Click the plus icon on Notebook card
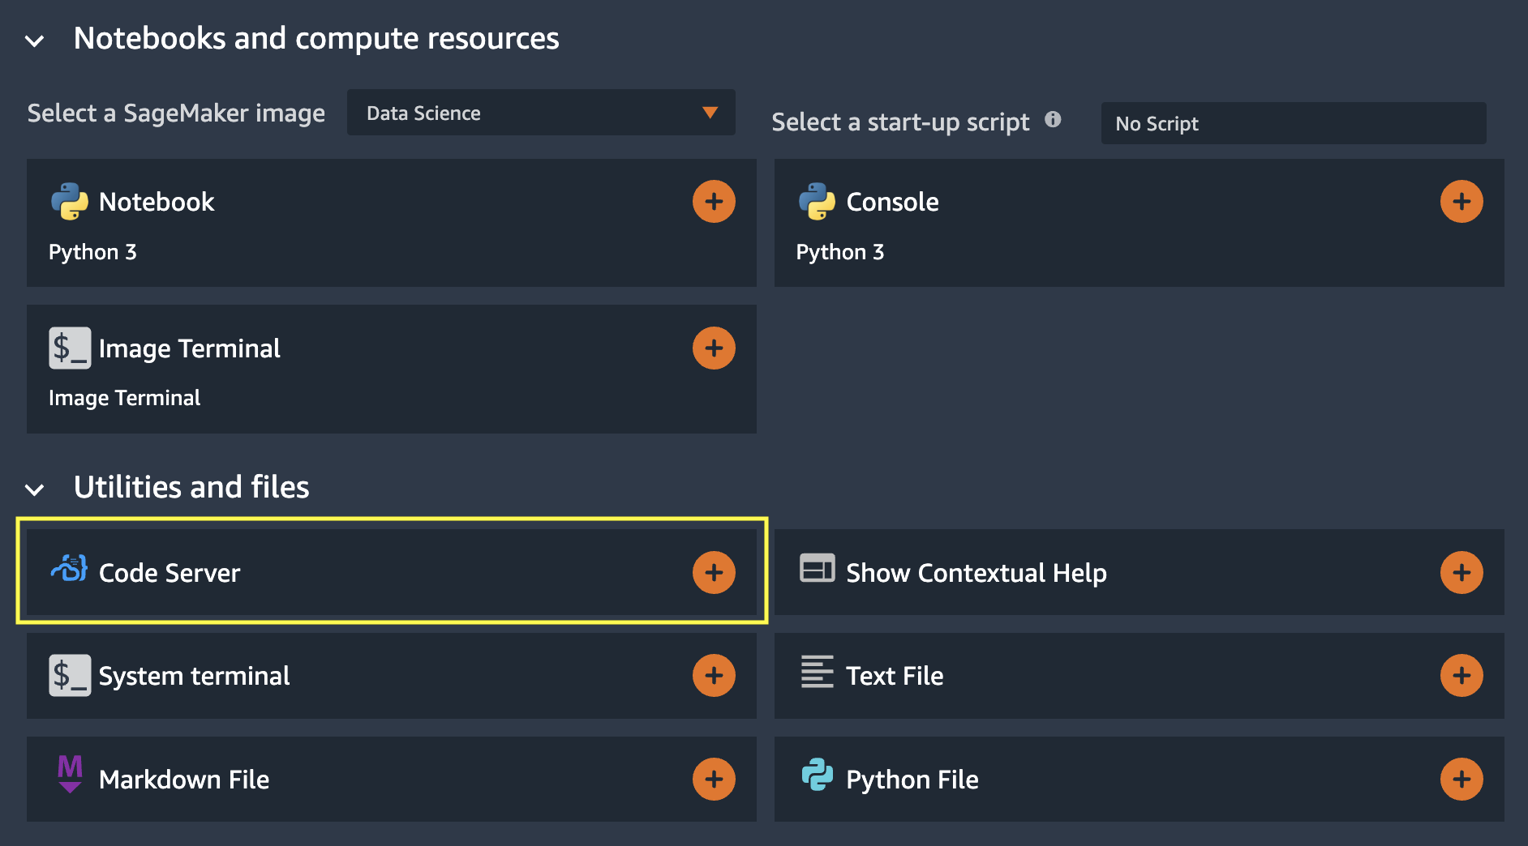 [714, 202]
